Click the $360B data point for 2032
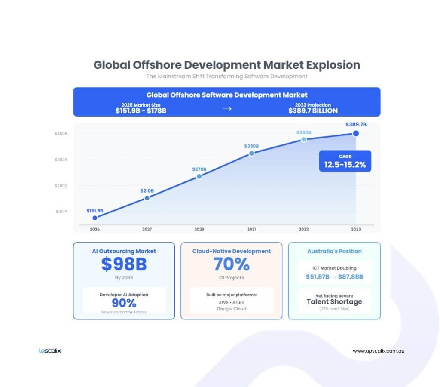The image size is (440, 387). pos(304,139)
